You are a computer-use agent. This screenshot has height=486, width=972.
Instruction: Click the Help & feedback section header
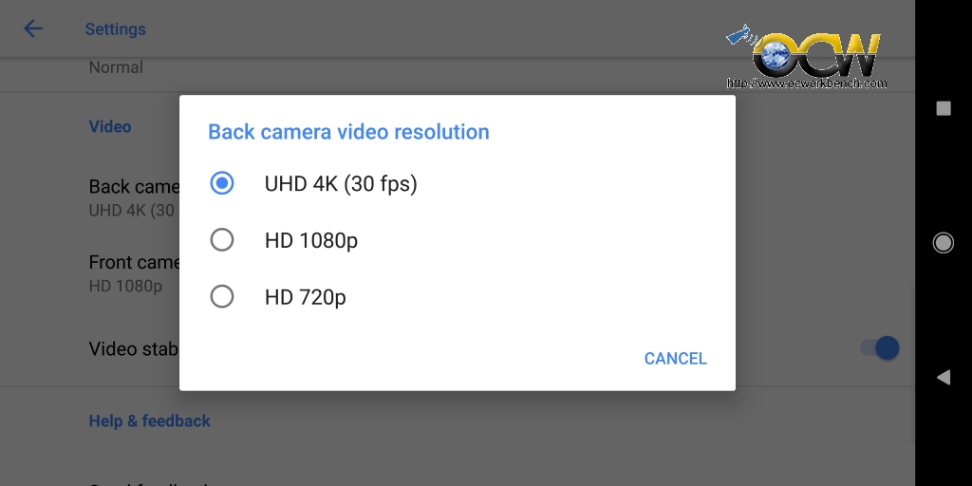(x=149, y=421)
